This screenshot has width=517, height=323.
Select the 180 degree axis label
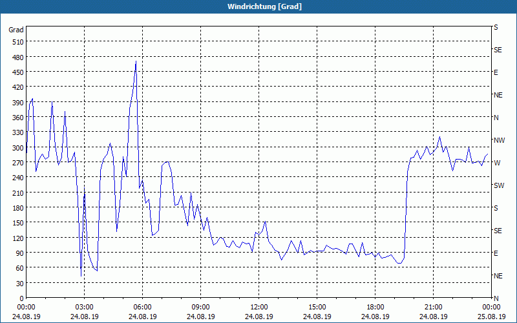click(x=18, y=208)
